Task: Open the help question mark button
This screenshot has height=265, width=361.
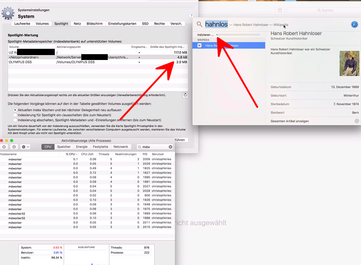Action: pos(191,16)
